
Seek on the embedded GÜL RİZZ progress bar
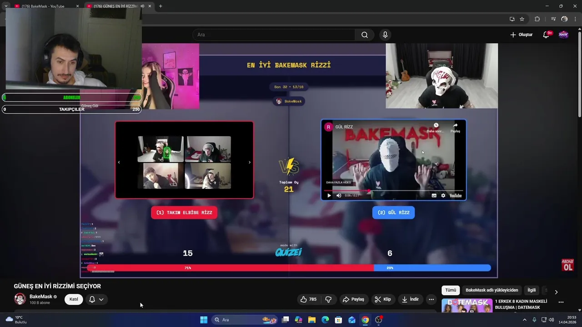(x=394, y=190)
